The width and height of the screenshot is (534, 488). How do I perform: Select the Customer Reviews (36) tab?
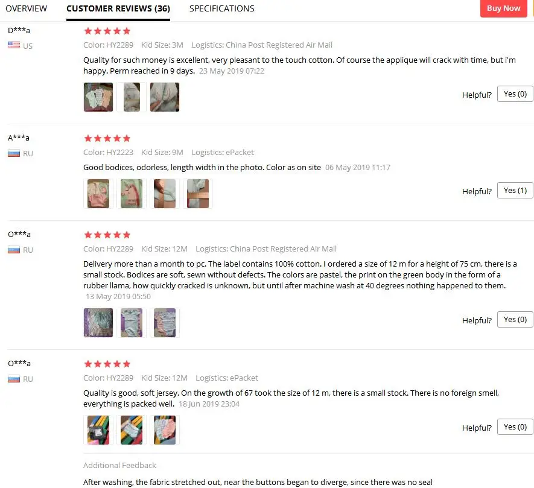tap(118, 8)
